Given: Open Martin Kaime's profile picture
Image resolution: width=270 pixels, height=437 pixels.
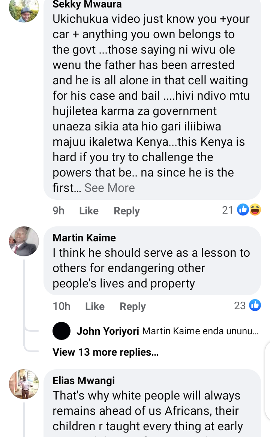Looking at the screenshot, I should point(24,241).
